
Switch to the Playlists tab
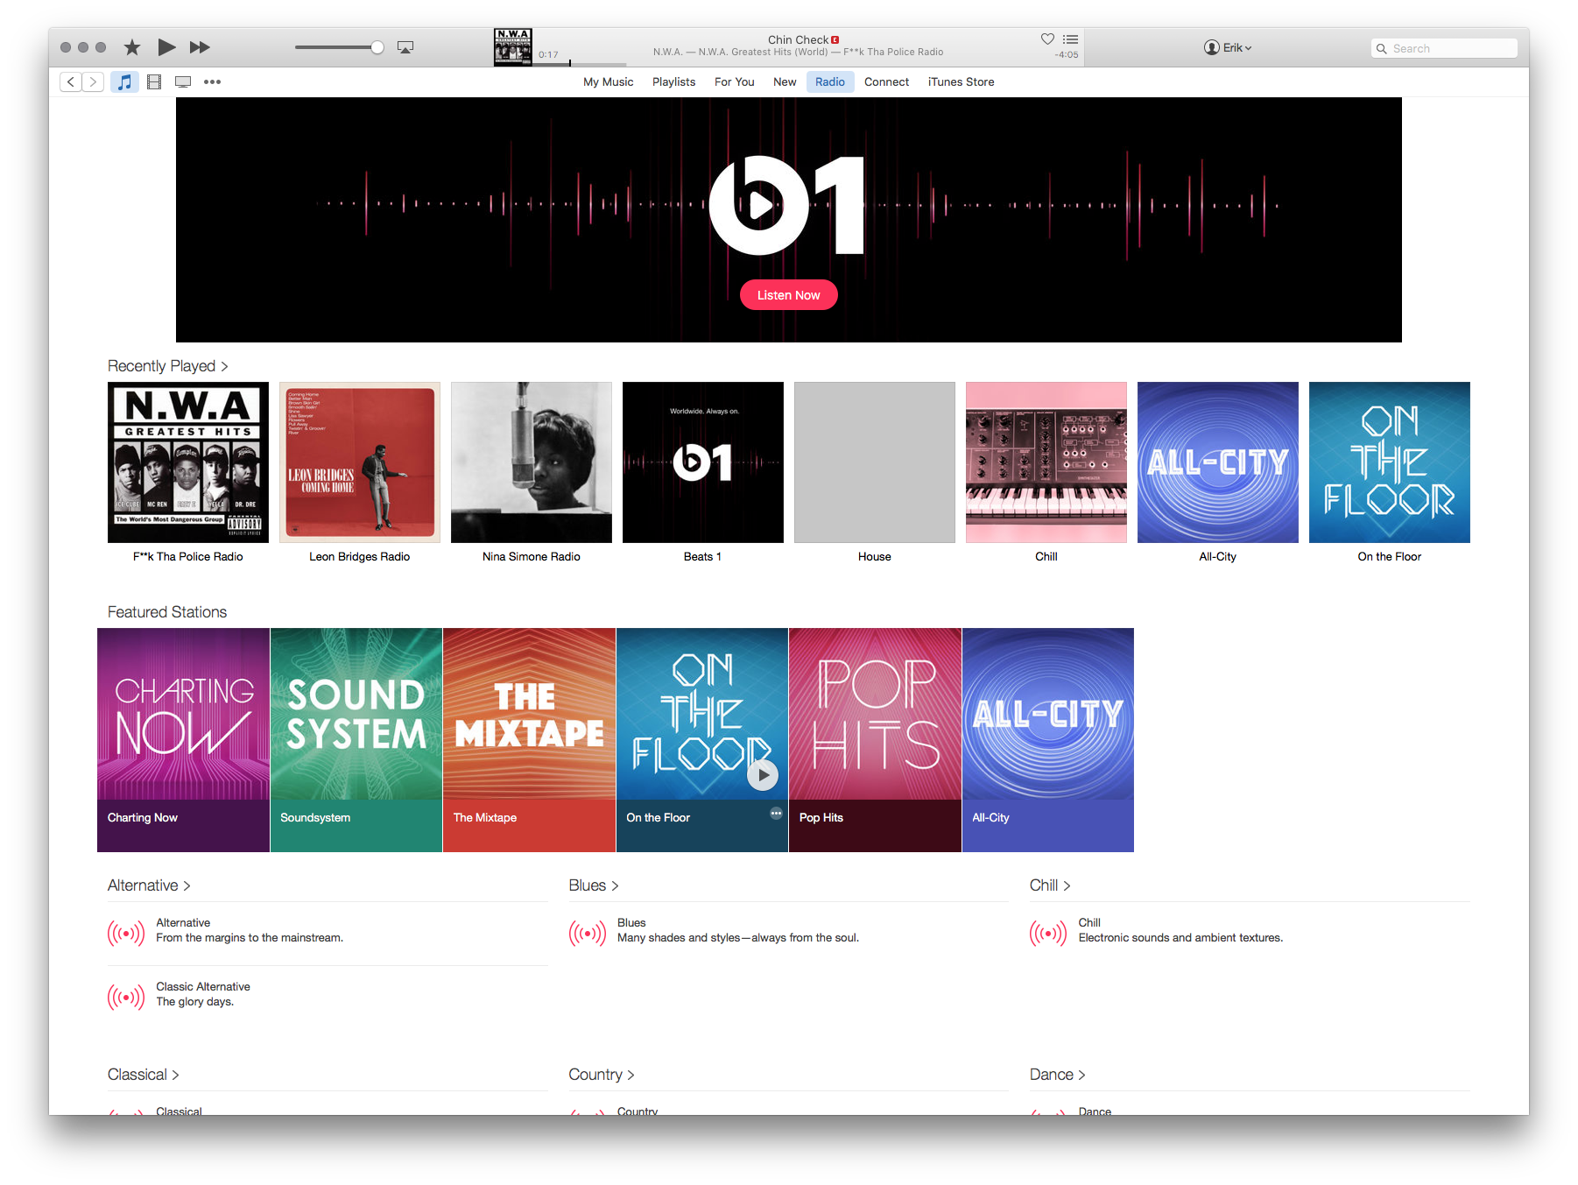point(673,81)
